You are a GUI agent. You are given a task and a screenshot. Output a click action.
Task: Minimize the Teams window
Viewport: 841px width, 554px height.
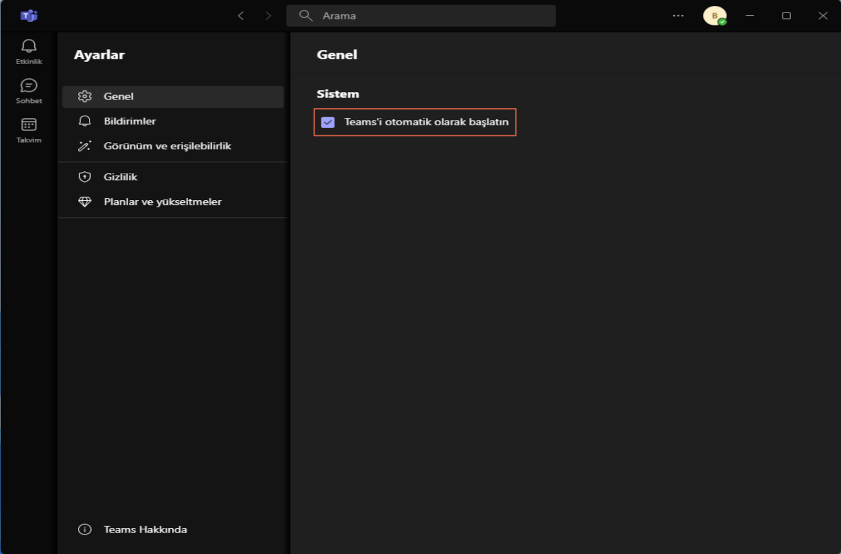point(750,16)
